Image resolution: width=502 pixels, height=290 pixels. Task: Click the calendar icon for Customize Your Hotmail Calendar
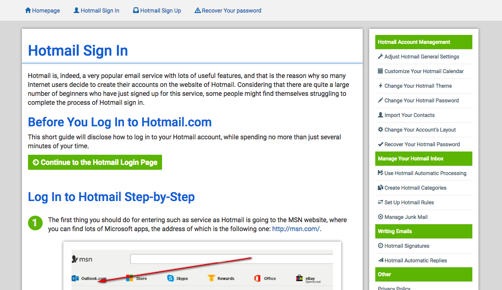(381, 71)
